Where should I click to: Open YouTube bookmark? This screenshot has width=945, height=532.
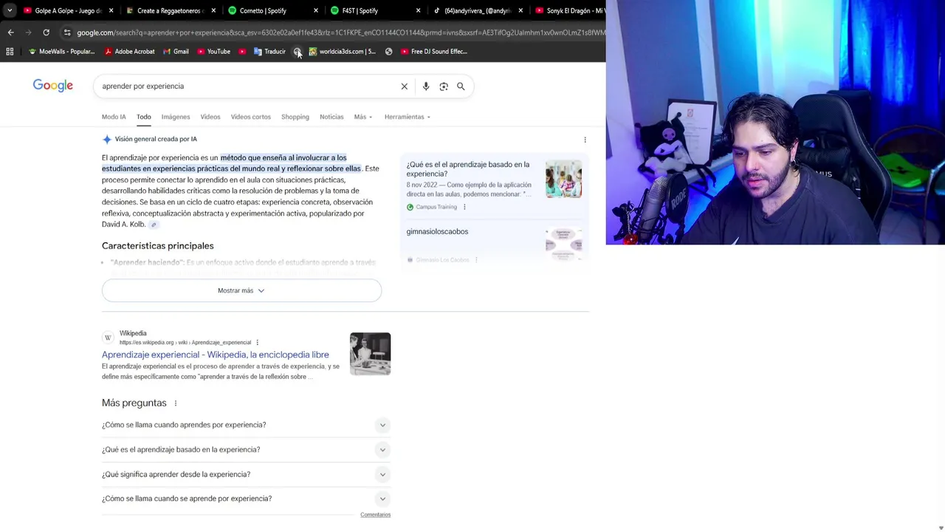[x=213, y=52]
